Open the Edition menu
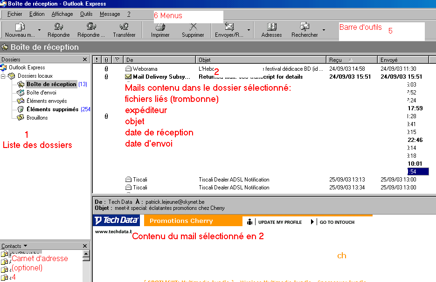Screen dimensions: 436x282 tap(37, 14)
